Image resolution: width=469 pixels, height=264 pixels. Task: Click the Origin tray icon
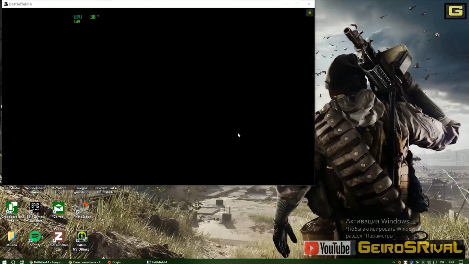coord(400,262)
